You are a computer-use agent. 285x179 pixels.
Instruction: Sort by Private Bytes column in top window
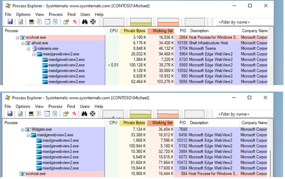133,30
